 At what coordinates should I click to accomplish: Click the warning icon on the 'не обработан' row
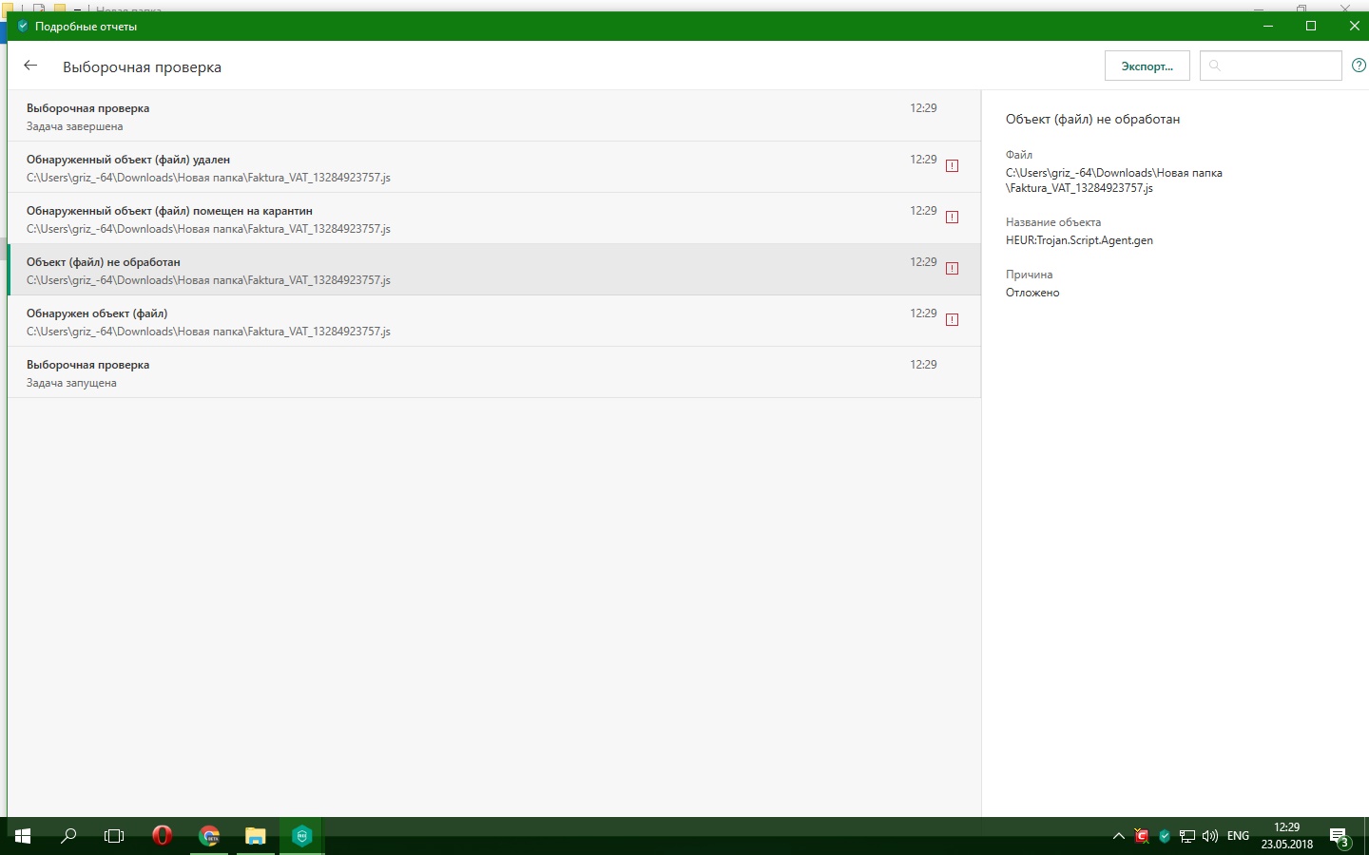[x=952, y=269]
